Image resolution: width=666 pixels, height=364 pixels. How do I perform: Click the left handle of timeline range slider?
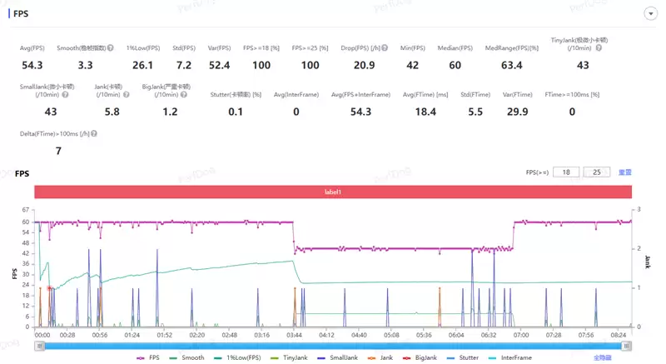38,346
